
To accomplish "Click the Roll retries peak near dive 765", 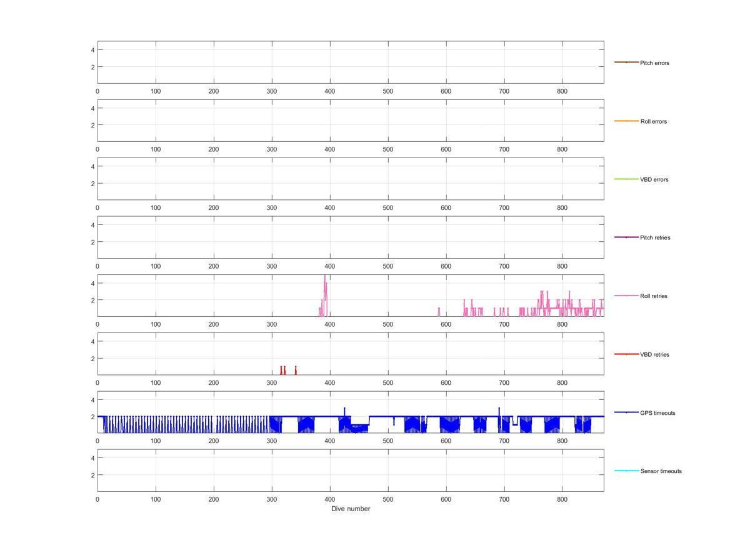I will point(542,299).
